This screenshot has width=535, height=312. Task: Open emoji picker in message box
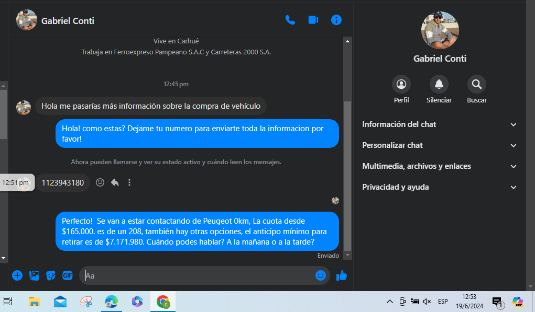tap(321, 275)
